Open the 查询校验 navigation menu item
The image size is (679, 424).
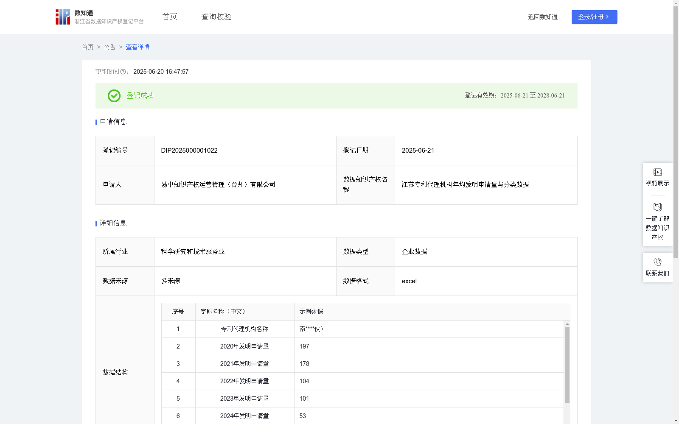pyautogui.click(x=216, y=17)
